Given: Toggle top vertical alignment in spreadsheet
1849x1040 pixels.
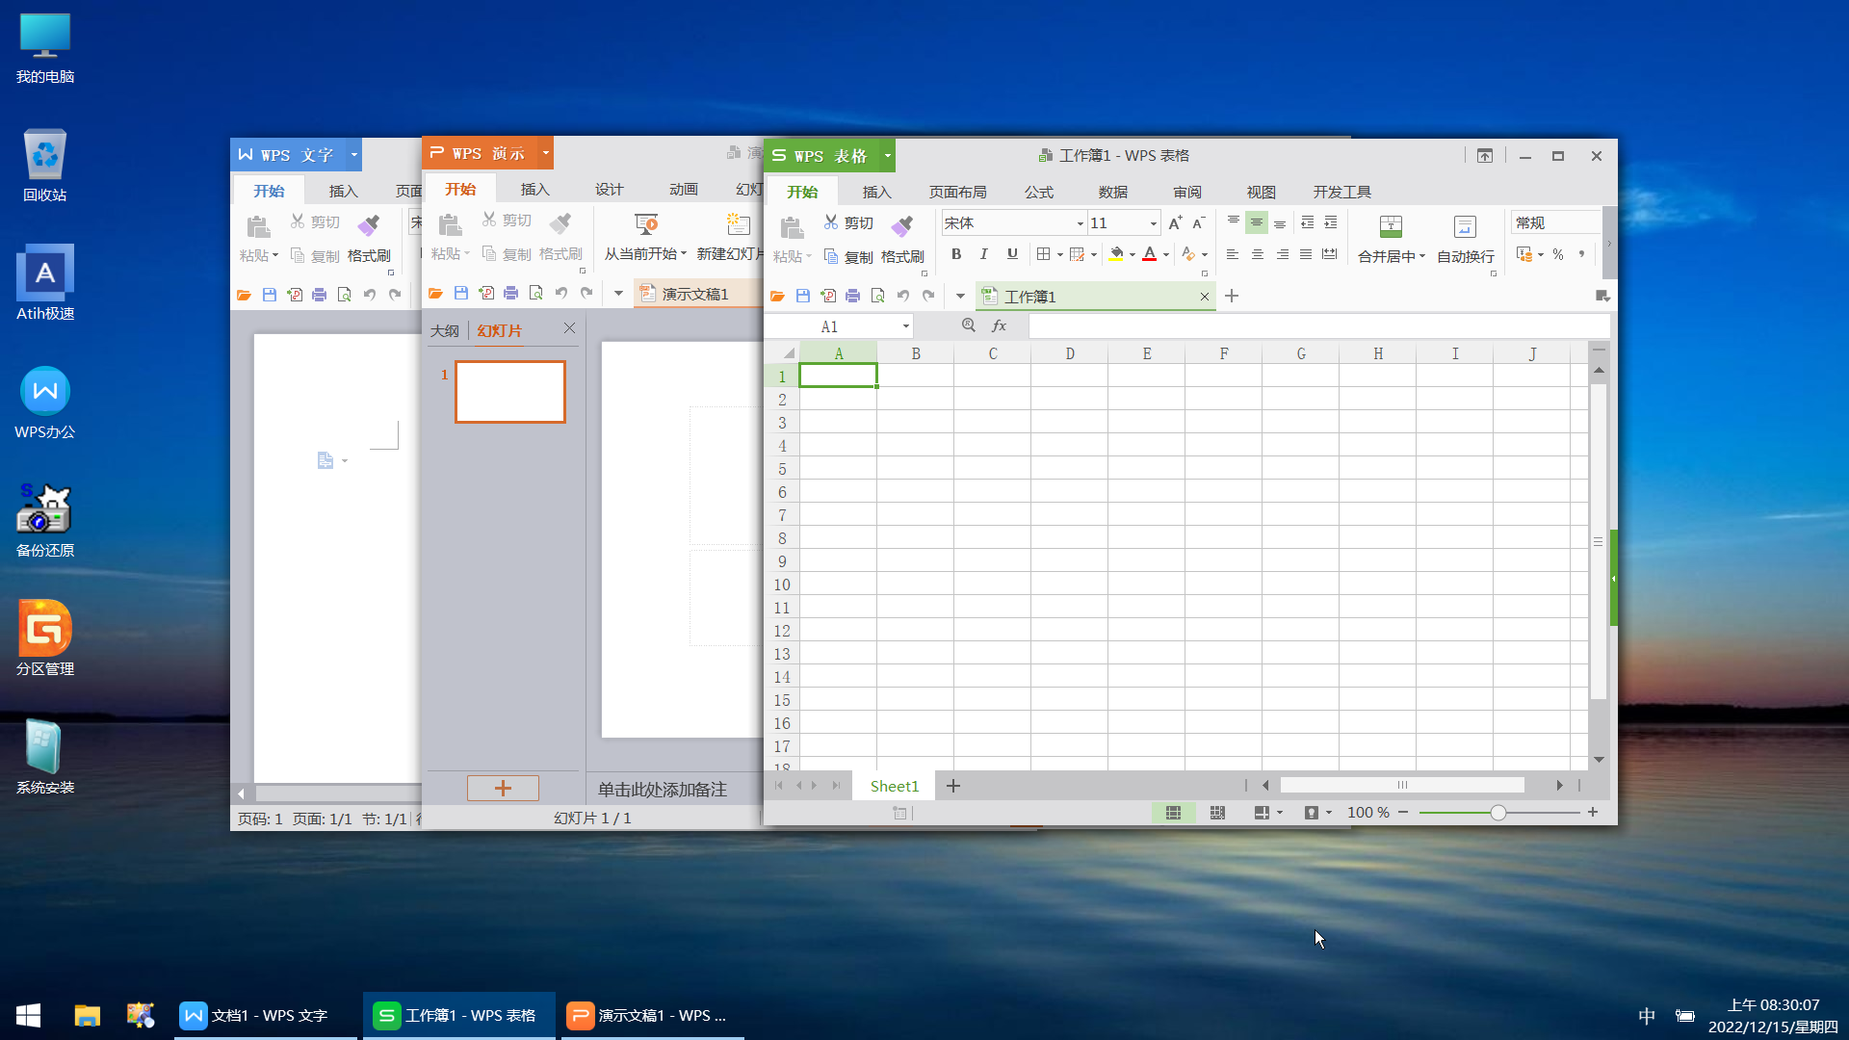Looking at the screenshot, I should [1234, 222].
